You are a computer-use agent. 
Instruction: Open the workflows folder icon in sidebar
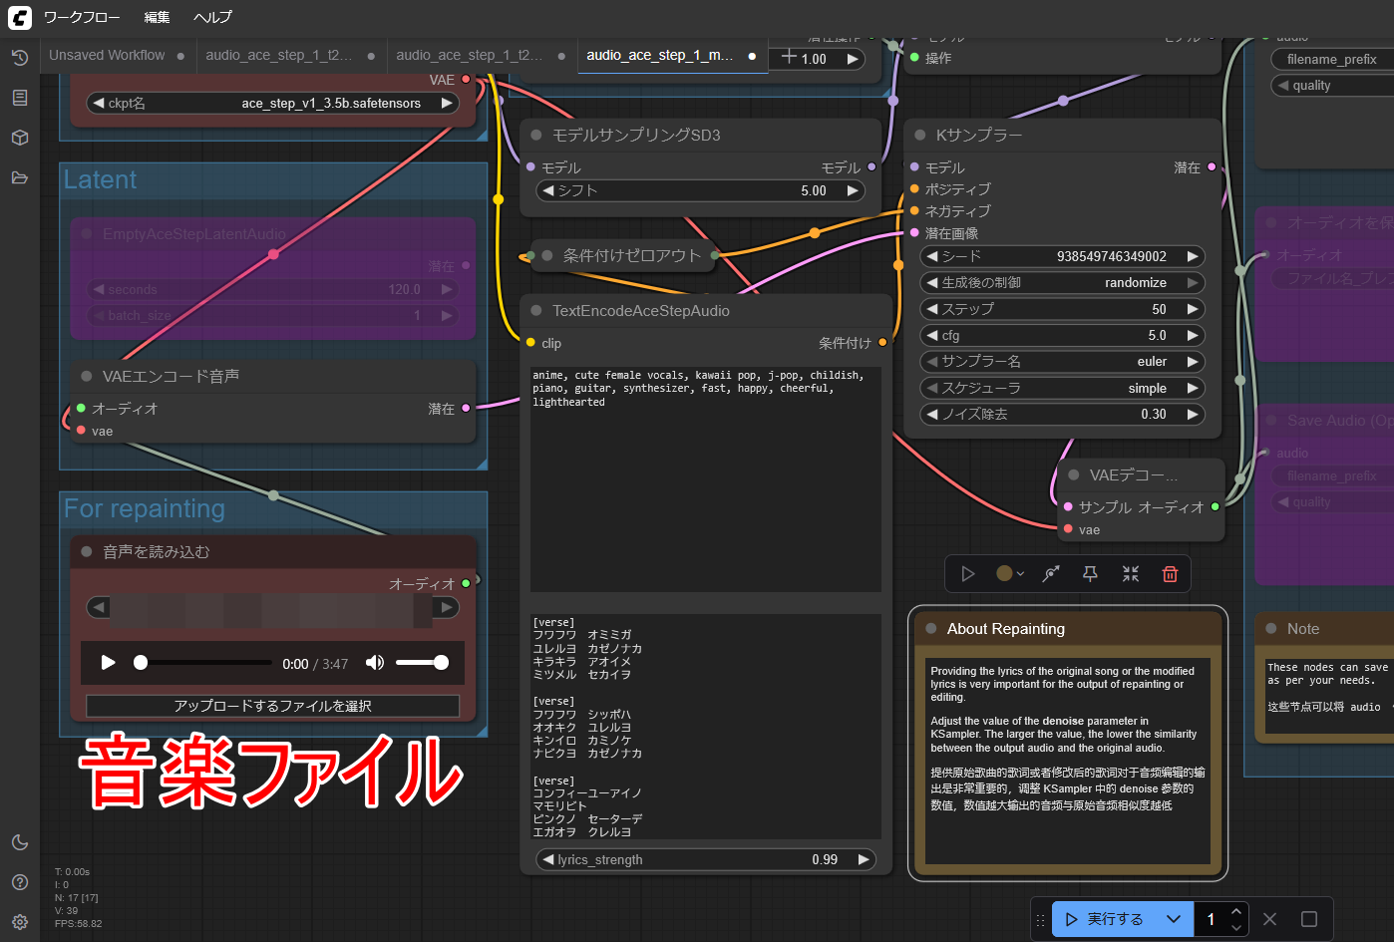point(20,177)
